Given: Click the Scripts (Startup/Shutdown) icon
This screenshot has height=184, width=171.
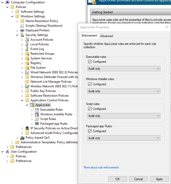Looking at the screenshot, I should coord(22,26).
